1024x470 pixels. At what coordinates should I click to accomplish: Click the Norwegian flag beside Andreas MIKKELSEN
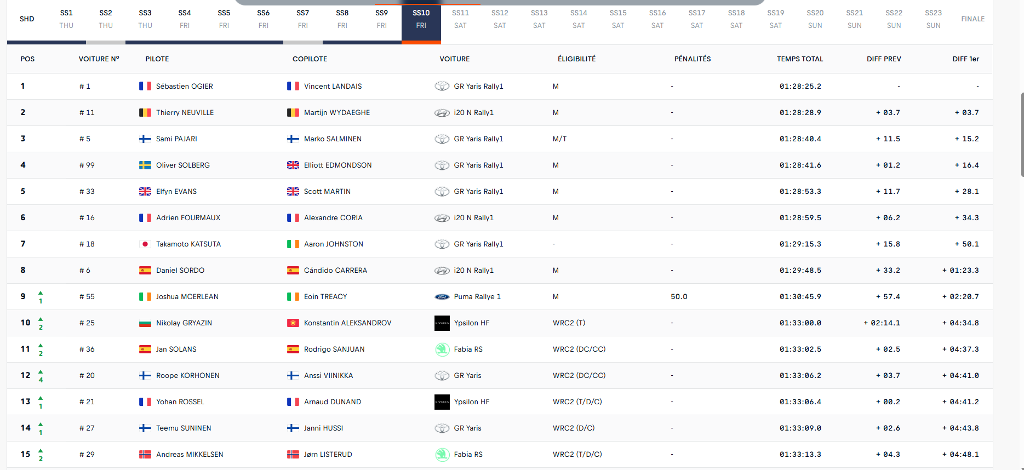coord(145,454)
